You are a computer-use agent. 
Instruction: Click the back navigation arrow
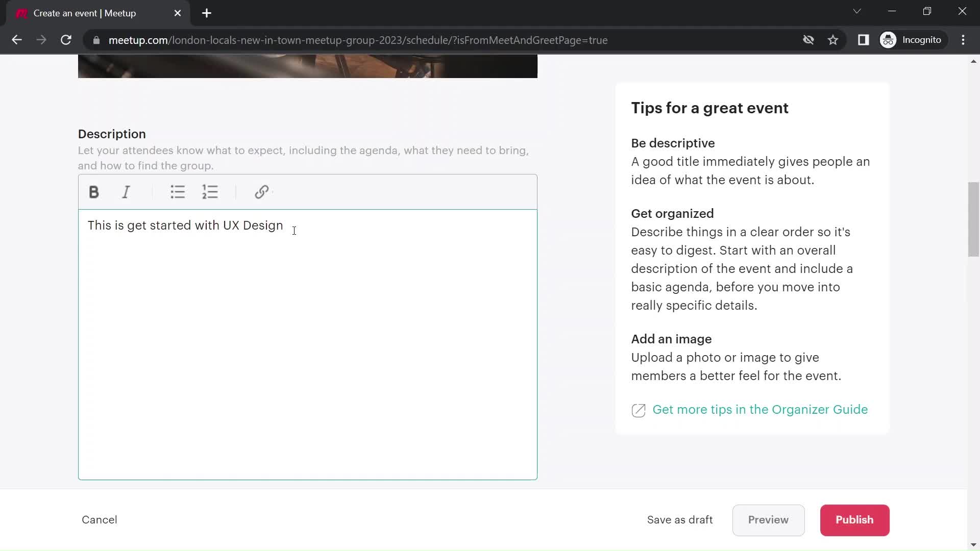16,40
